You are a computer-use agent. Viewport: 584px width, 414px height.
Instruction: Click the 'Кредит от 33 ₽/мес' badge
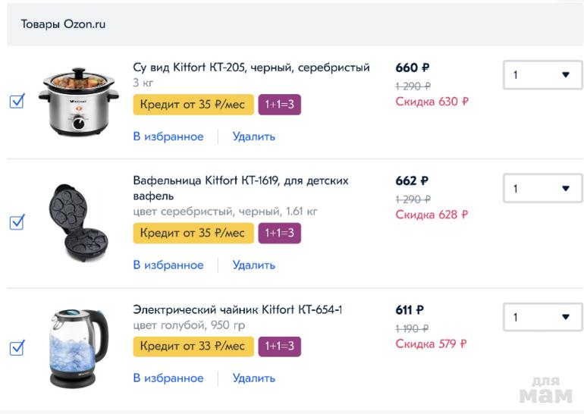pyautogui.click(x=193, y=347)
